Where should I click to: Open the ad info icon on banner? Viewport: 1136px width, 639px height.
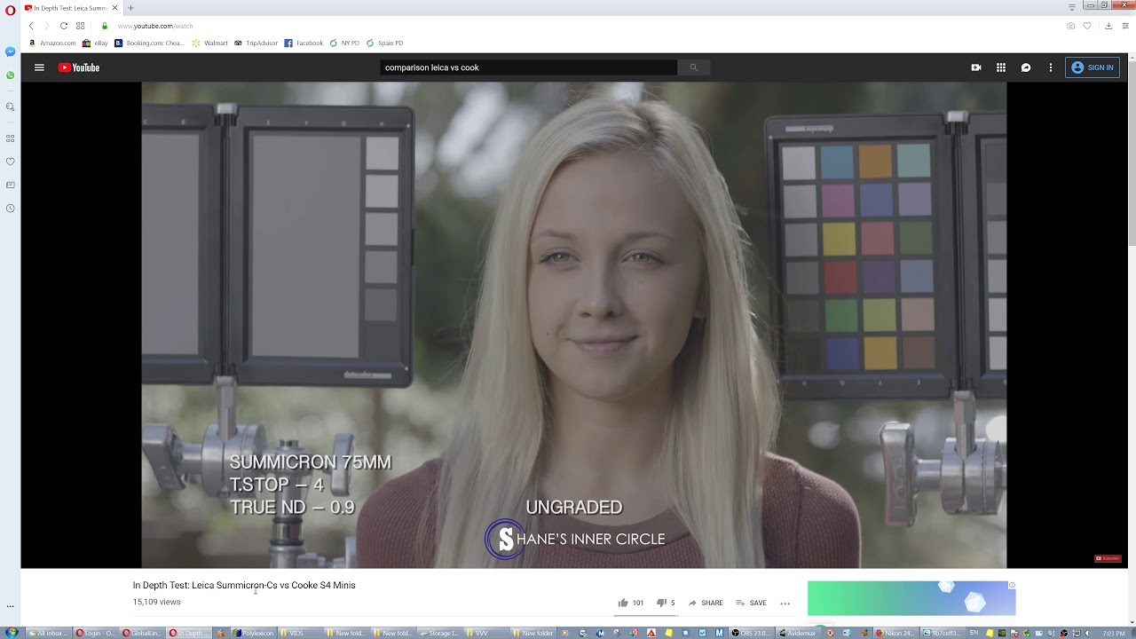click(x=1012, y=585)
